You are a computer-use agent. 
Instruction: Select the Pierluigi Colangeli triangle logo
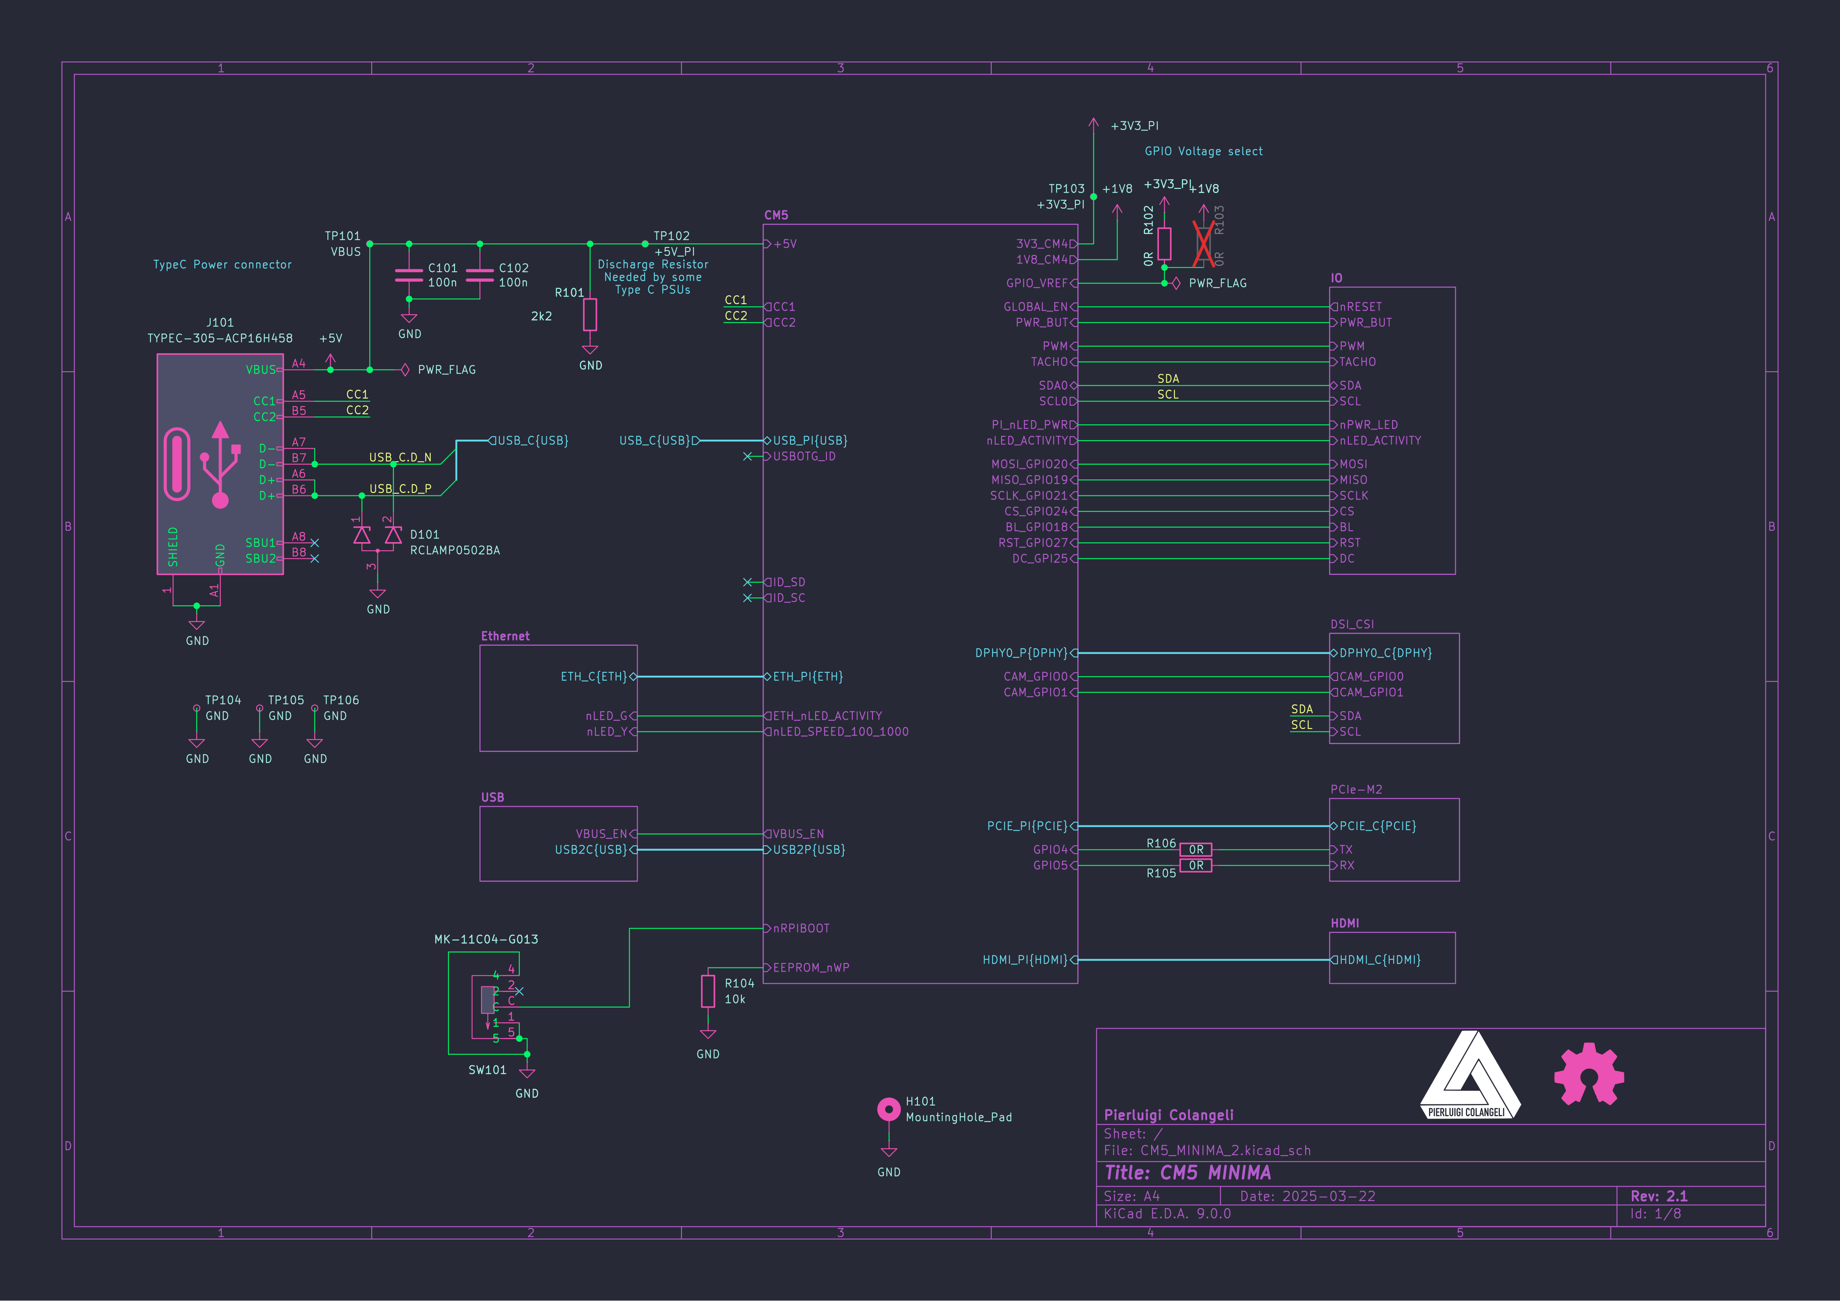click(x=1470, y=1075)
